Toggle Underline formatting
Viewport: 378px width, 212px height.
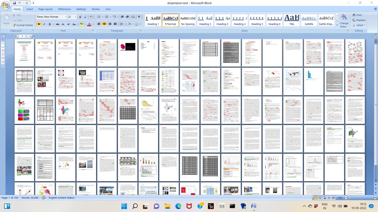tap(49, 24)
